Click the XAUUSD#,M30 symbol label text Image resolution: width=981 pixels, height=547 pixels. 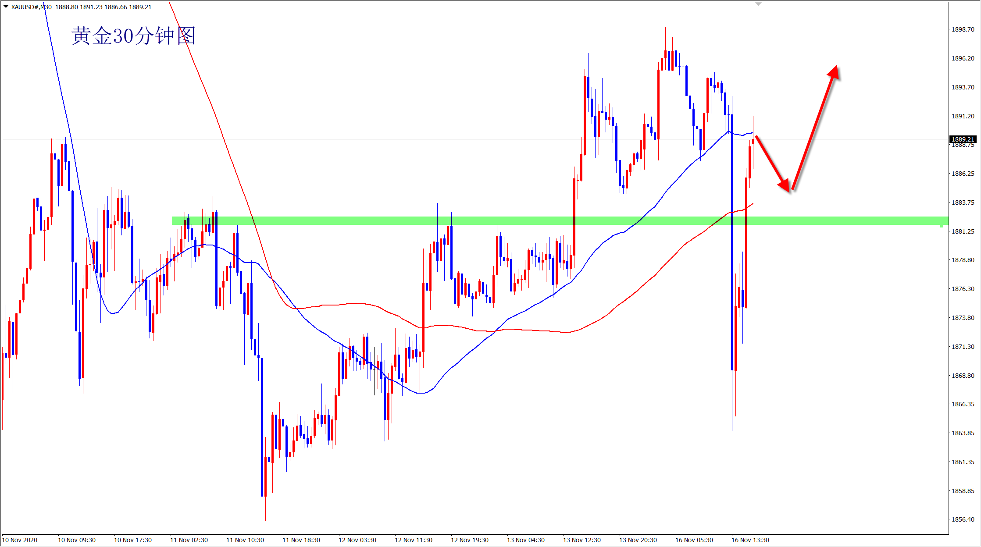tap(31, 7)
